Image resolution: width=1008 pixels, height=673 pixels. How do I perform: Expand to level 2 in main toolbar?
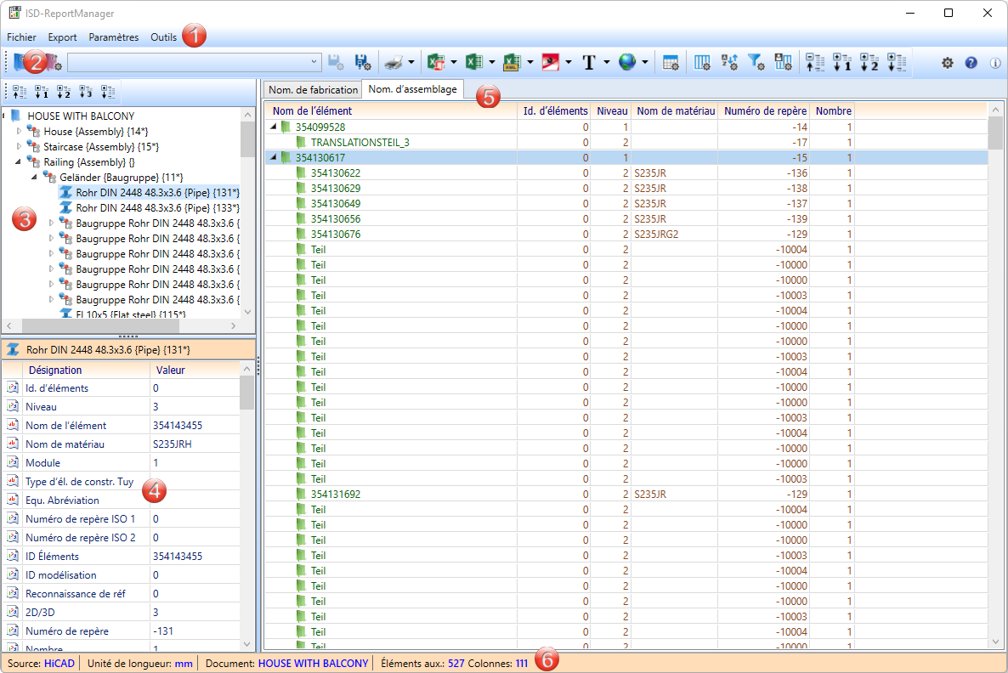869,62
